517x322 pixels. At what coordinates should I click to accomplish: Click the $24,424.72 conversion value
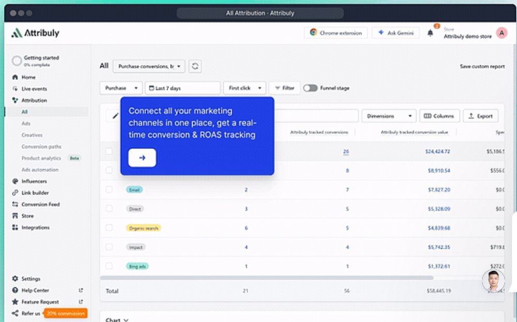[437, 151]
